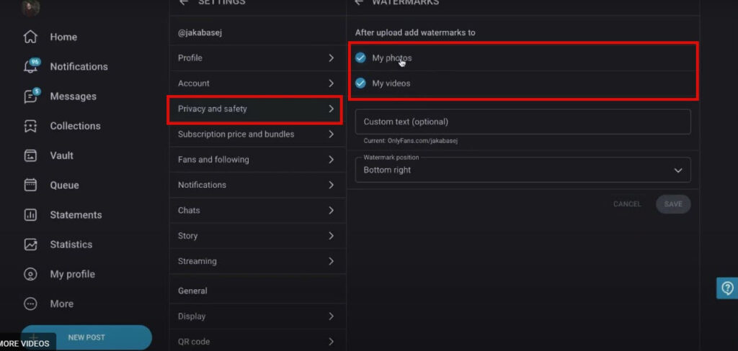Open the Vault image icon

coord(30,155)
